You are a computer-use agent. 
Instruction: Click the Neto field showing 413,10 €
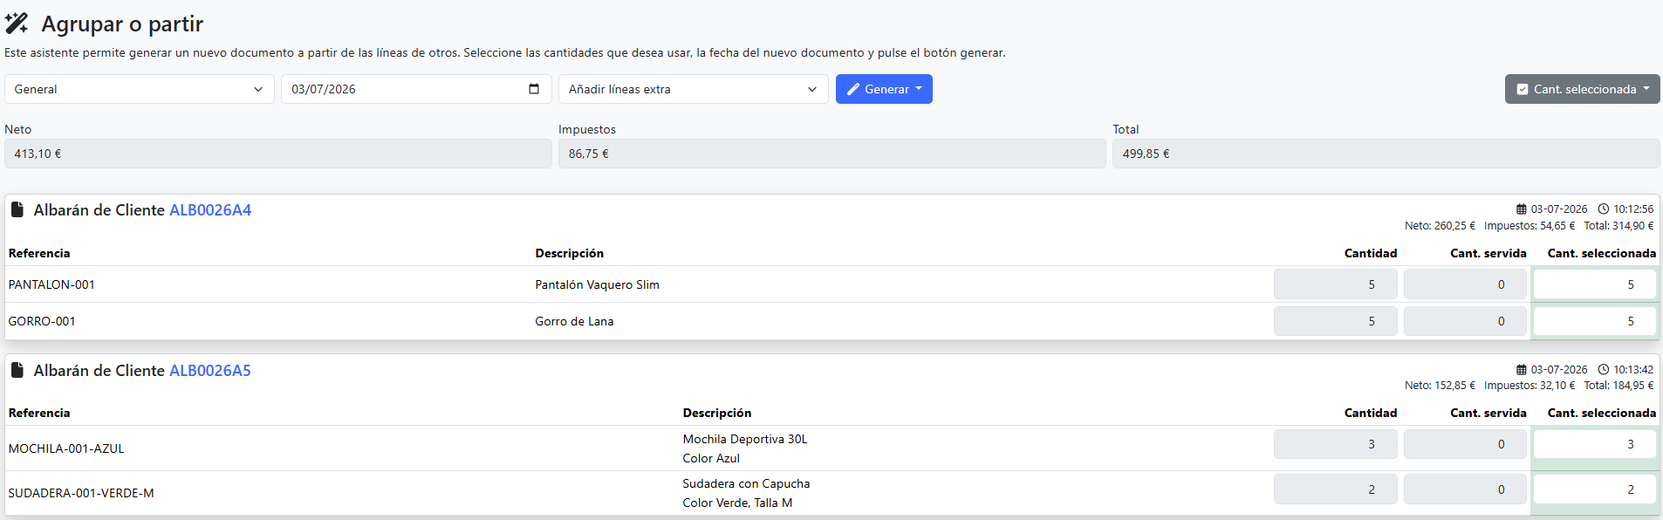coord(278,154)
